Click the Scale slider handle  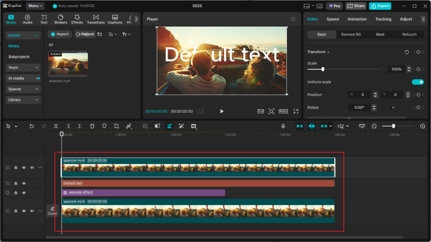coord(322,69)
